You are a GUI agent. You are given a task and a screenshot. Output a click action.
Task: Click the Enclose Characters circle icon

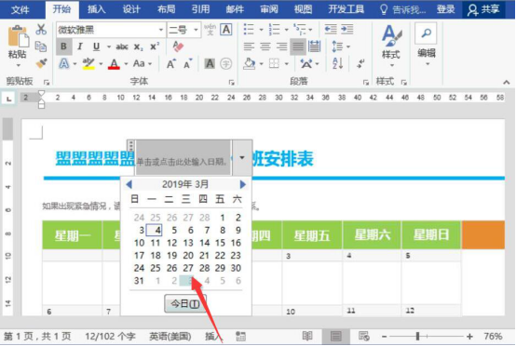point(226,63)
